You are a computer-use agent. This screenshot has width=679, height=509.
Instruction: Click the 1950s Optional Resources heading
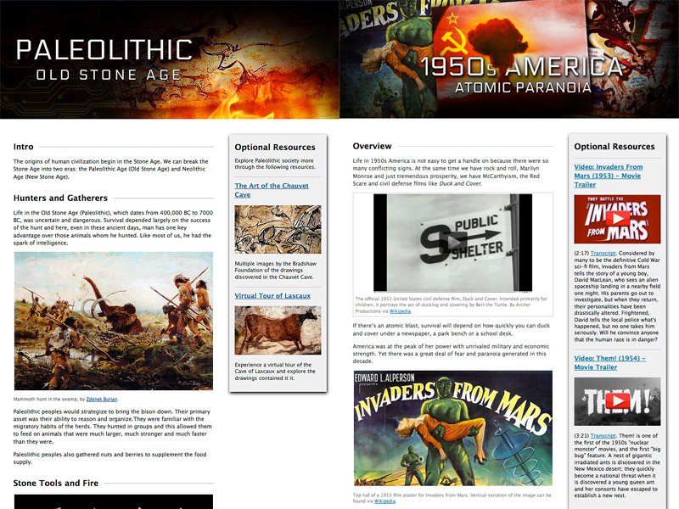(x=614, y=146)
